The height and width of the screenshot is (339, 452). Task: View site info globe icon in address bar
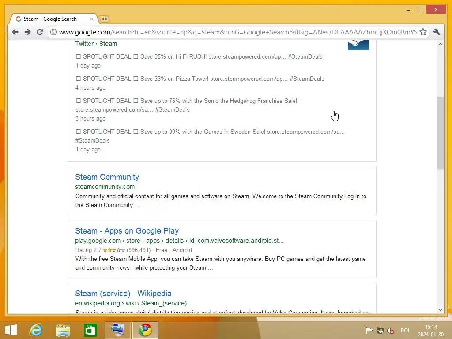pos(53,32)
